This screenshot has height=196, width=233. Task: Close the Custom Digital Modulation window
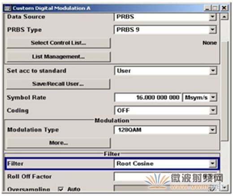click(224, 8)
